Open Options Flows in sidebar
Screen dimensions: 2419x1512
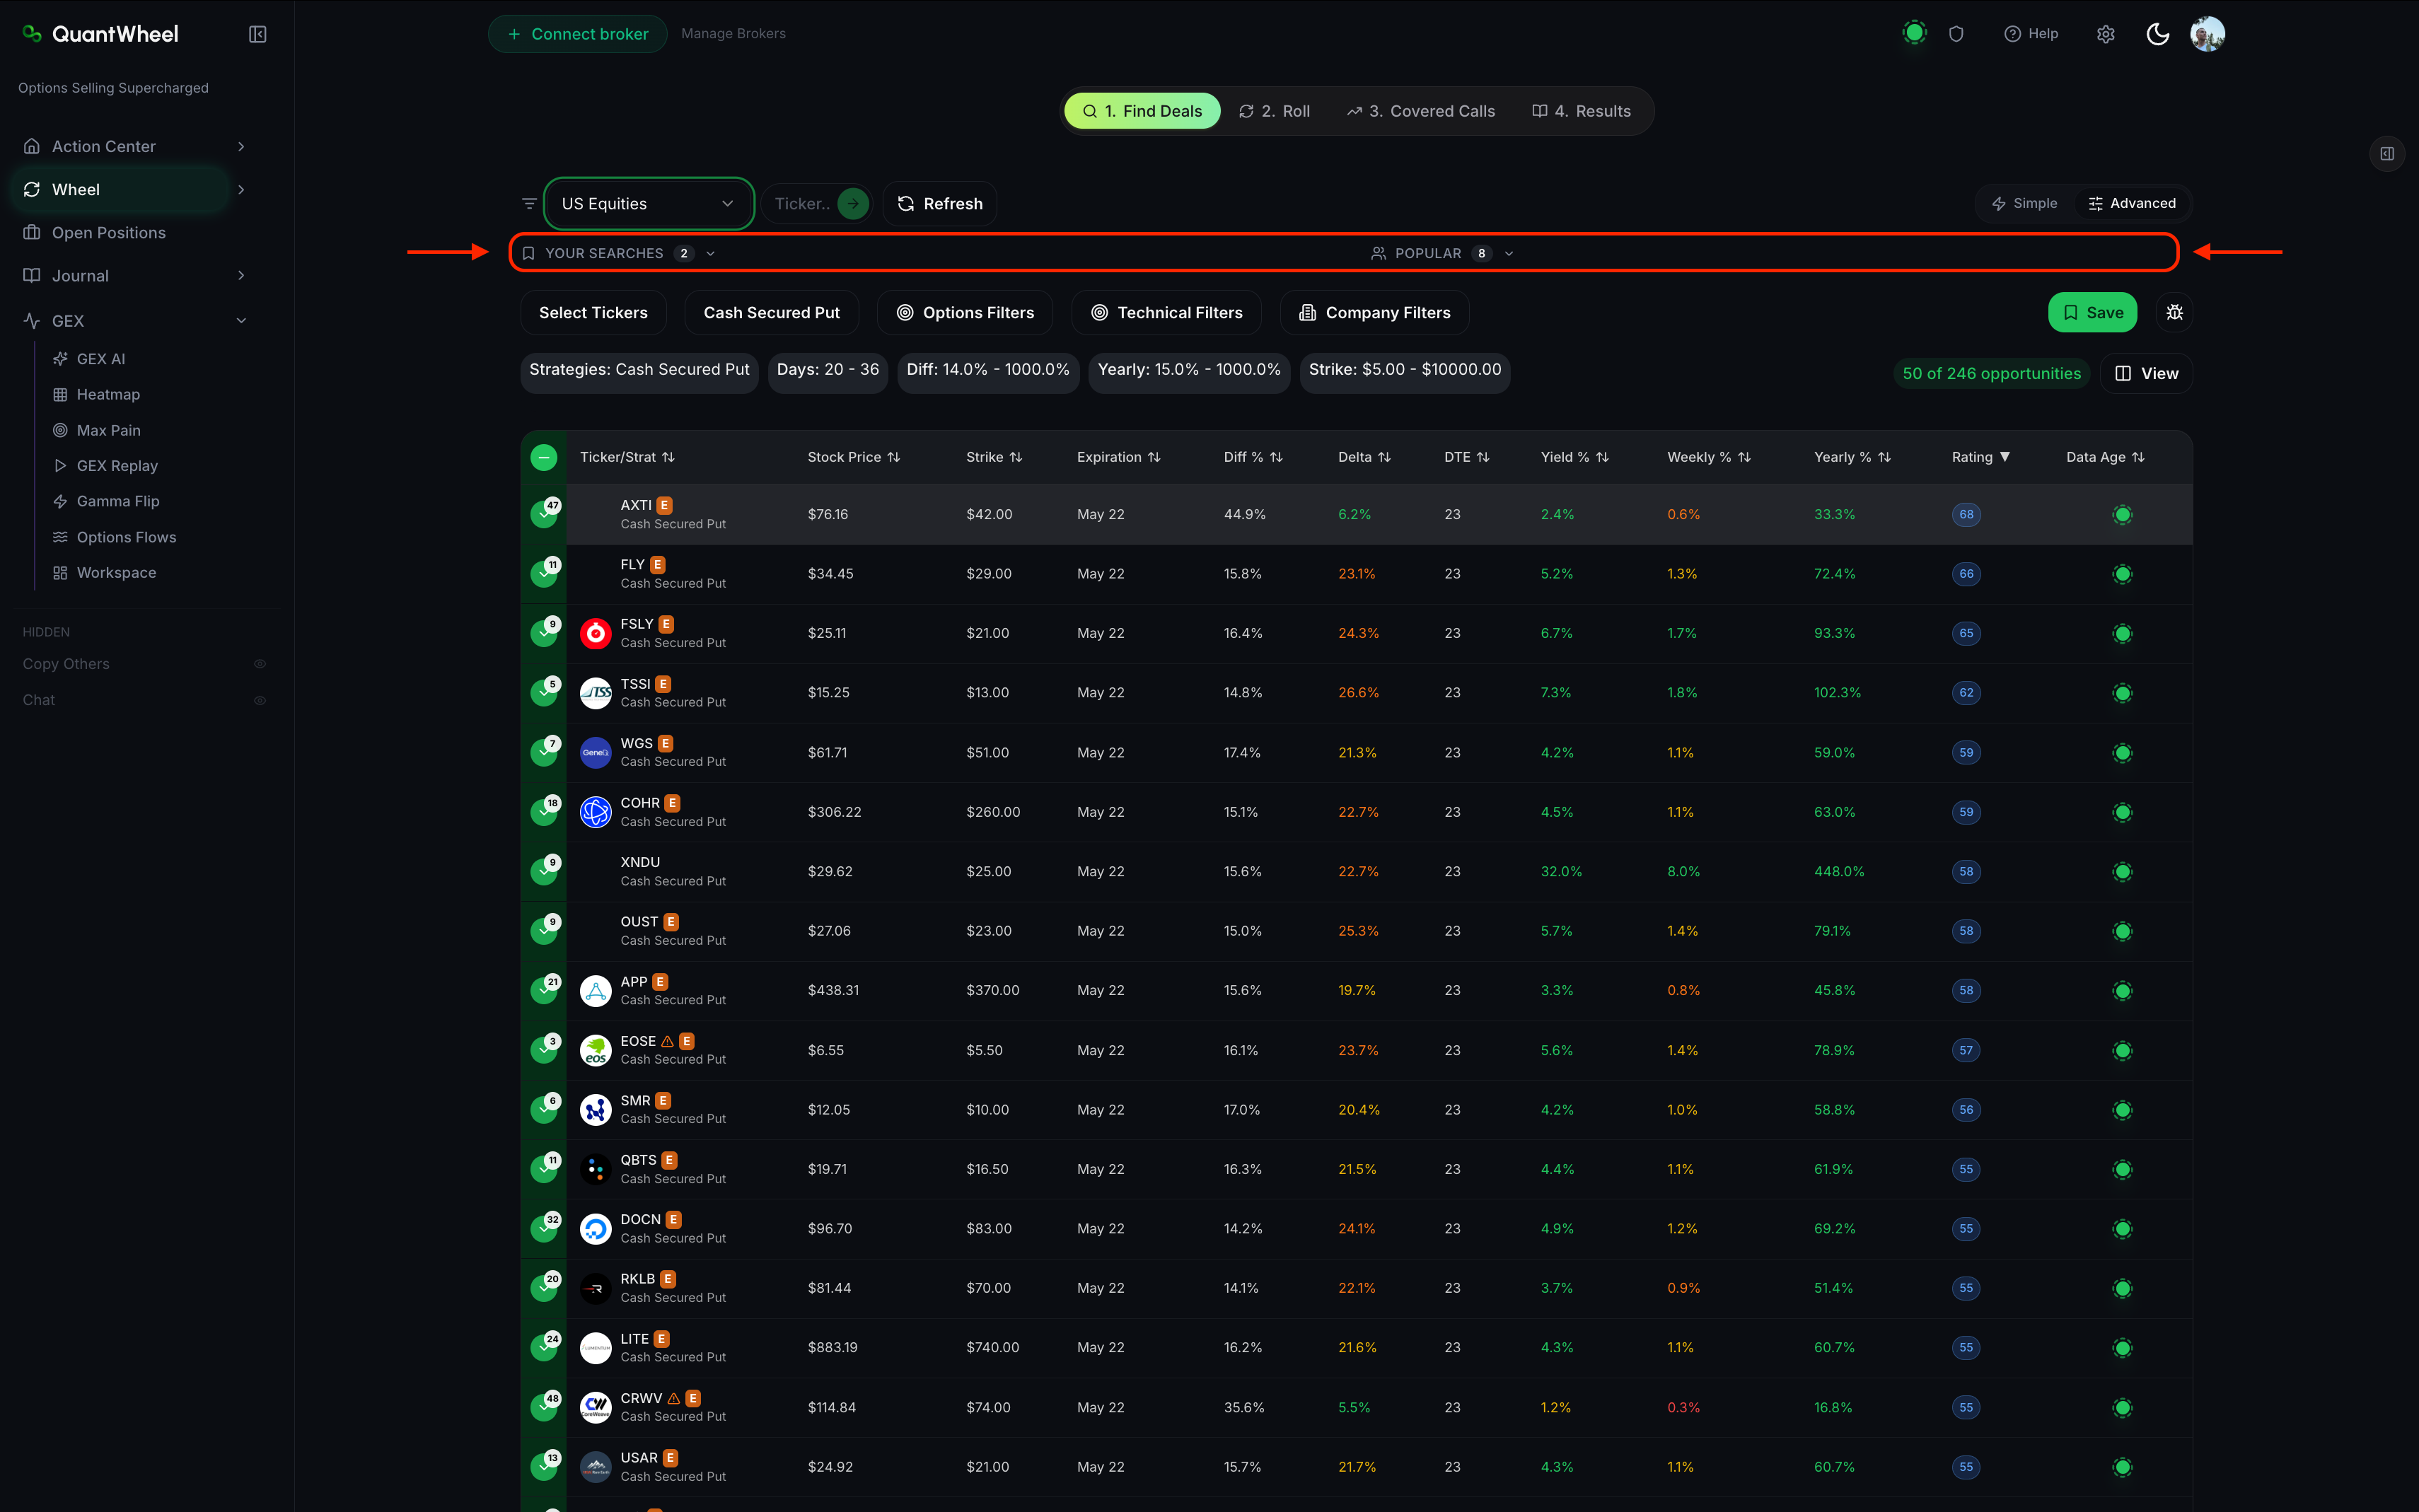(x=114, y=537)
